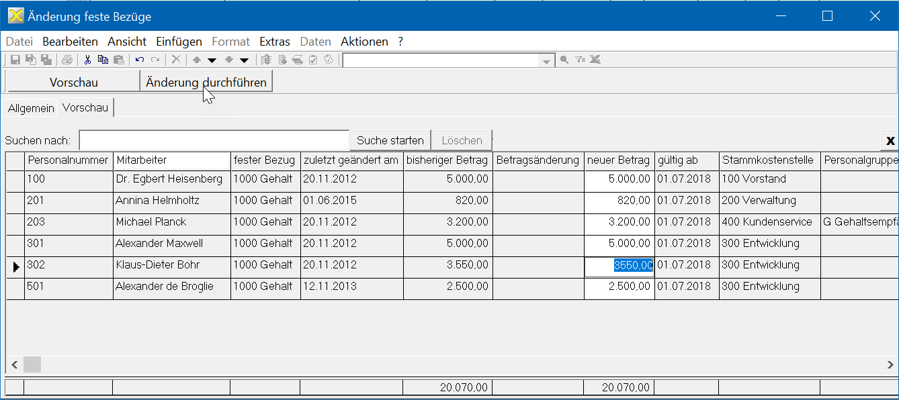Click the date cell 01.06.2015

coord(352,201)
